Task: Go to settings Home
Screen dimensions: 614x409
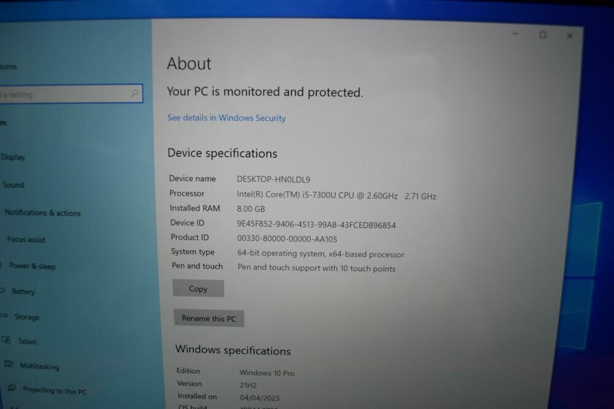Action: pos(8,67)
